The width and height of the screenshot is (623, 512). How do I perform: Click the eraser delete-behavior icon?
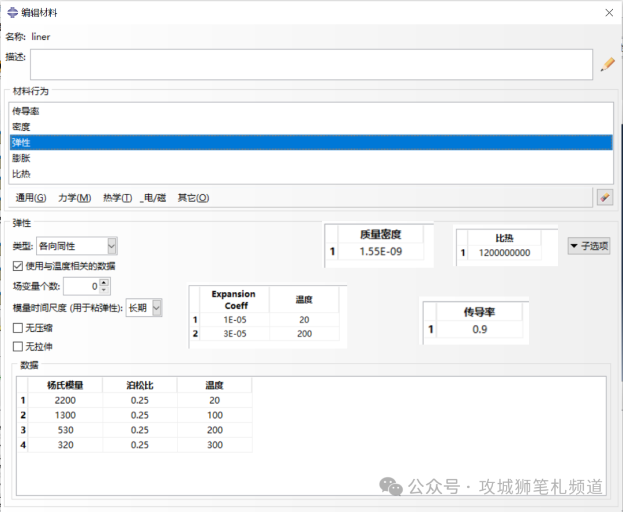pyautogui.click(x=605, y=197)
